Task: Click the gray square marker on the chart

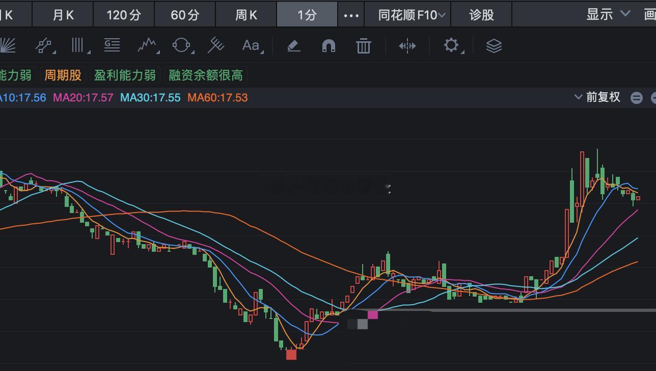Action: pos(363,324)
